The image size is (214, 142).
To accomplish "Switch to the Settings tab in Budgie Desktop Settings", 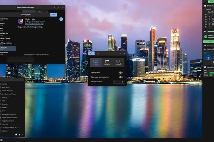I will (42, 12).
